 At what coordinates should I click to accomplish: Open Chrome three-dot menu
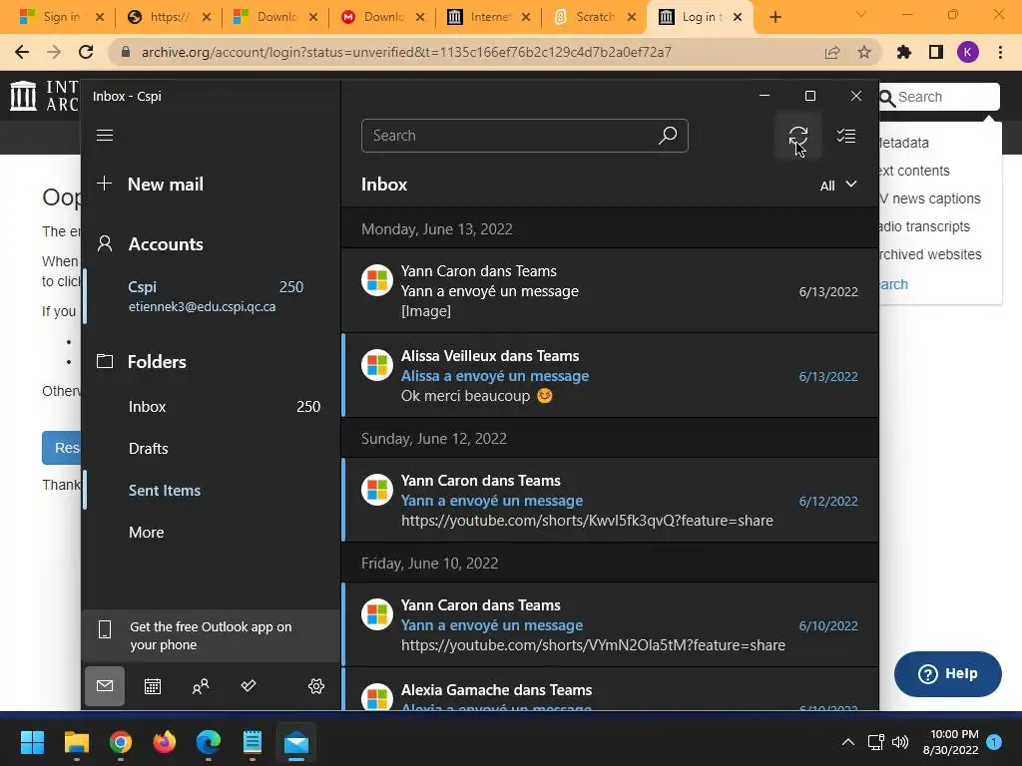(1000, 52)
